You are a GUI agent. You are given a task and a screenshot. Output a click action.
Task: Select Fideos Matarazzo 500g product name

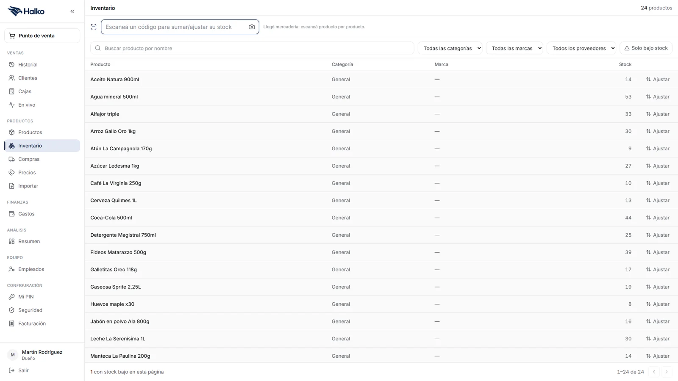118,252
